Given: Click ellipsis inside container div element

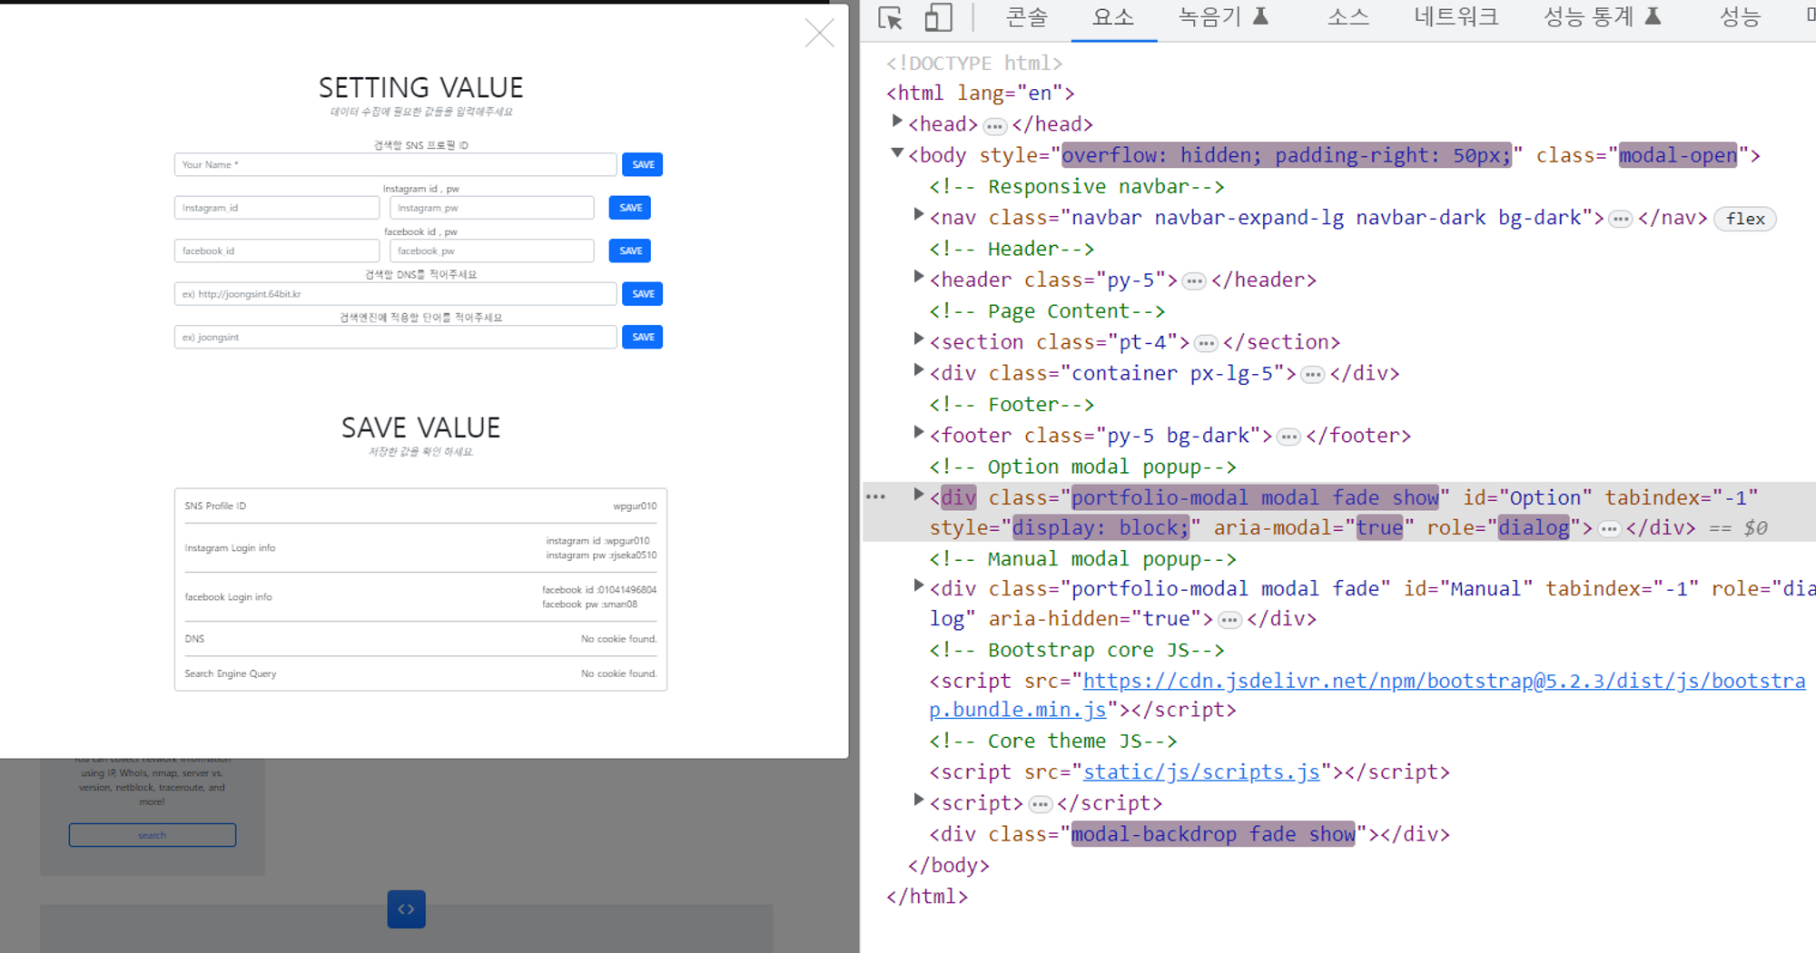Looking at the screenshot, I should tap(1313, 375).
